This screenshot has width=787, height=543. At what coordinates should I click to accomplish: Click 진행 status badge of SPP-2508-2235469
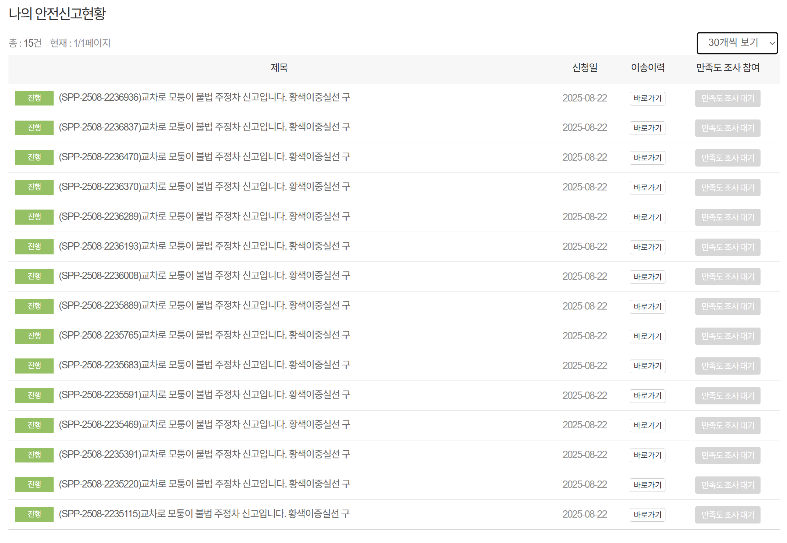[x=34, y=425]
